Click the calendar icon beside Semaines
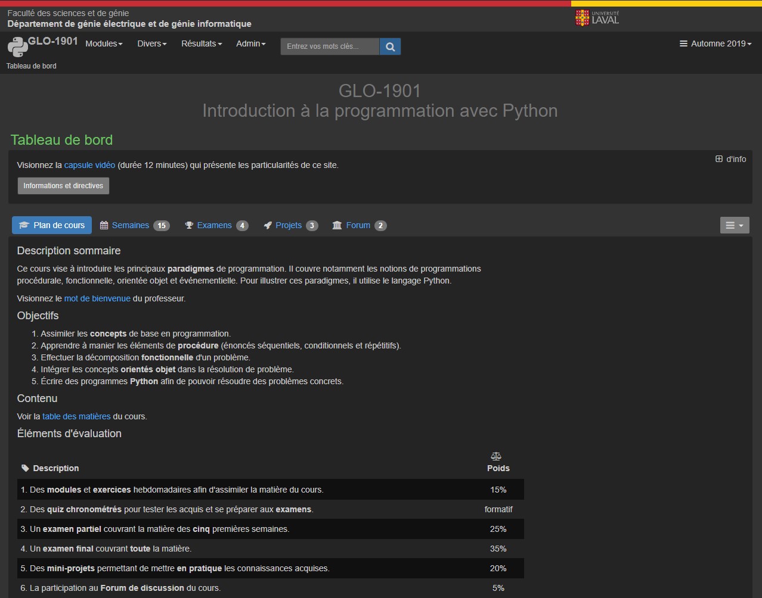 coord(104,225)
